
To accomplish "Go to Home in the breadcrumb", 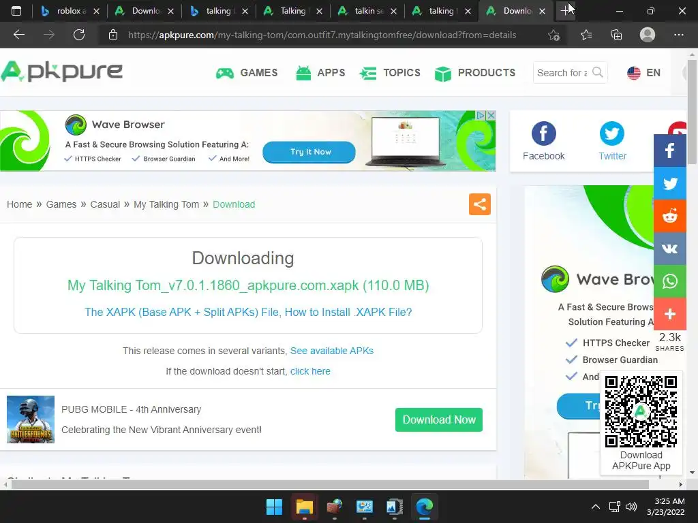I will pos(19,204).
